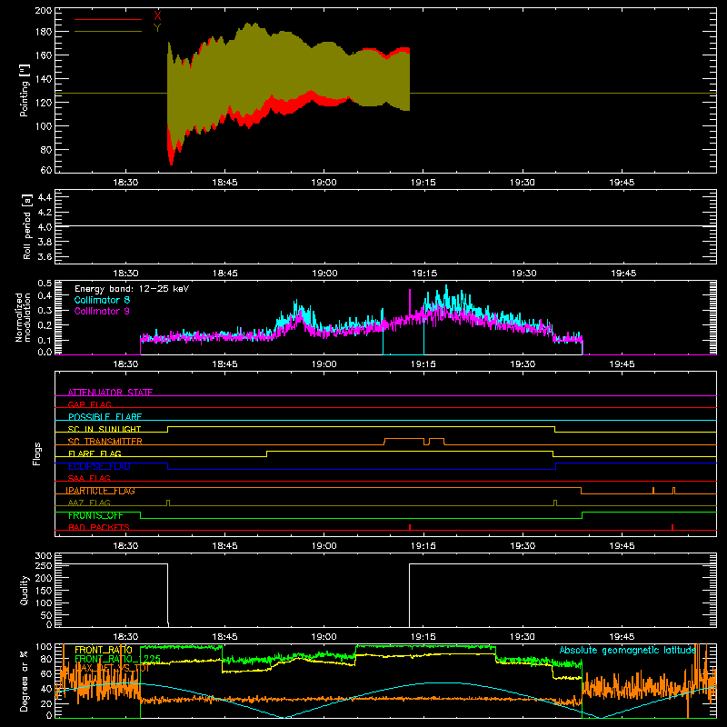Screen dimensions: 727x727
Task: Click the red BAD_PACKETS label
Action: click(x=99, y=527)
